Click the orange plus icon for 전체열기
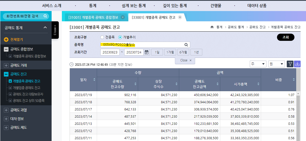The width and height of the screenshot is (306, 141). (x=6, y=40)
